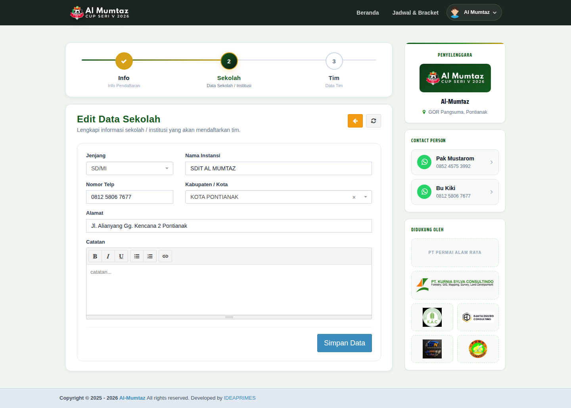This screenshot has height=408, width=571.
Task: Insert a link in the Catatan editor
Action: click(x=165, y=256)
